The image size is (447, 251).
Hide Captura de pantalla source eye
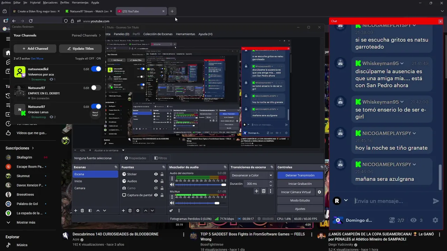pos(156,195)
